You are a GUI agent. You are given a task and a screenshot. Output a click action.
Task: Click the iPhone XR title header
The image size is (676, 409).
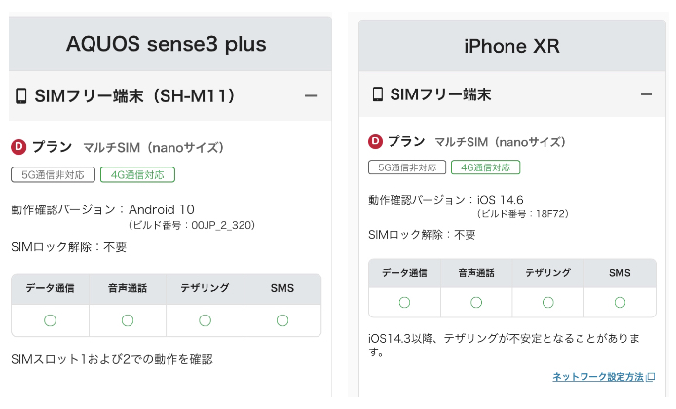point(511,46)
